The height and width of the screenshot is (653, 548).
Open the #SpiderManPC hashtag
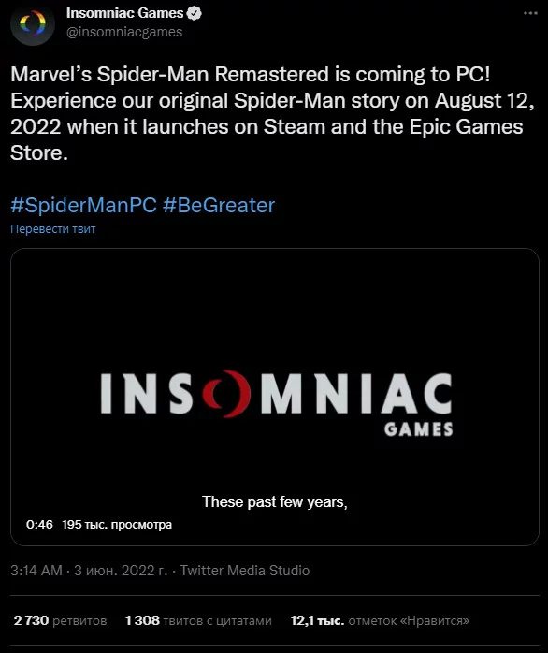click(x=83, y=205)
